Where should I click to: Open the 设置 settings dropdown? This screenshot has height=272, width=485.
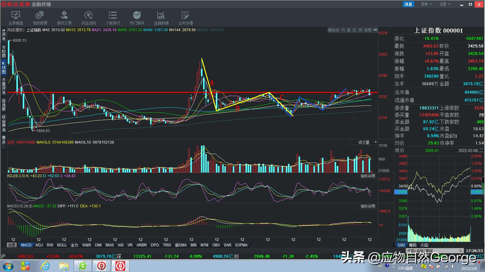[444, 4]
